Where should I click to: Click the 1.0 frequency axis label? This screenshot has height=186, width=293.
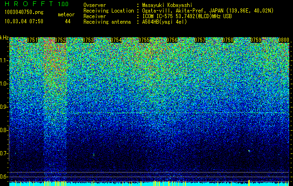(4, 84)
